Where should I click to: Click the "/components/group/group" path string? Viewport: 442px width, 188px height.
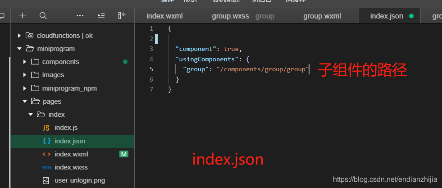pos(263,69)
